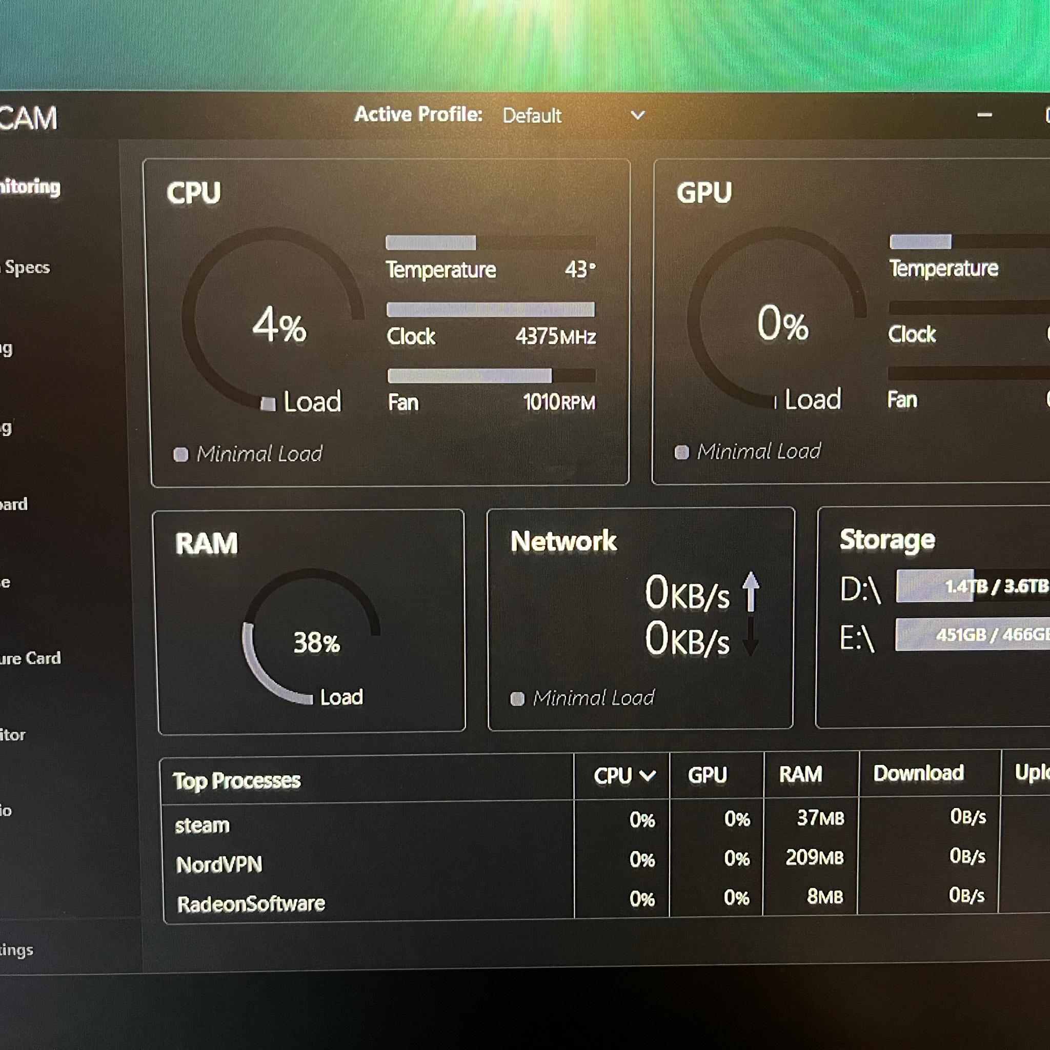1050x1050 pixels.
Task: Click the CPU fan speed bar
Action: (x=491, y=375)
